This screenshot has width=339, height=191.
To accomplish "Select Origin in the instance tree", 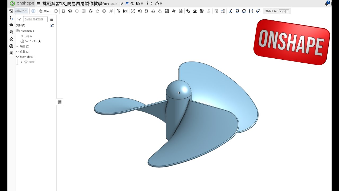I will click(x=28, y=36).
